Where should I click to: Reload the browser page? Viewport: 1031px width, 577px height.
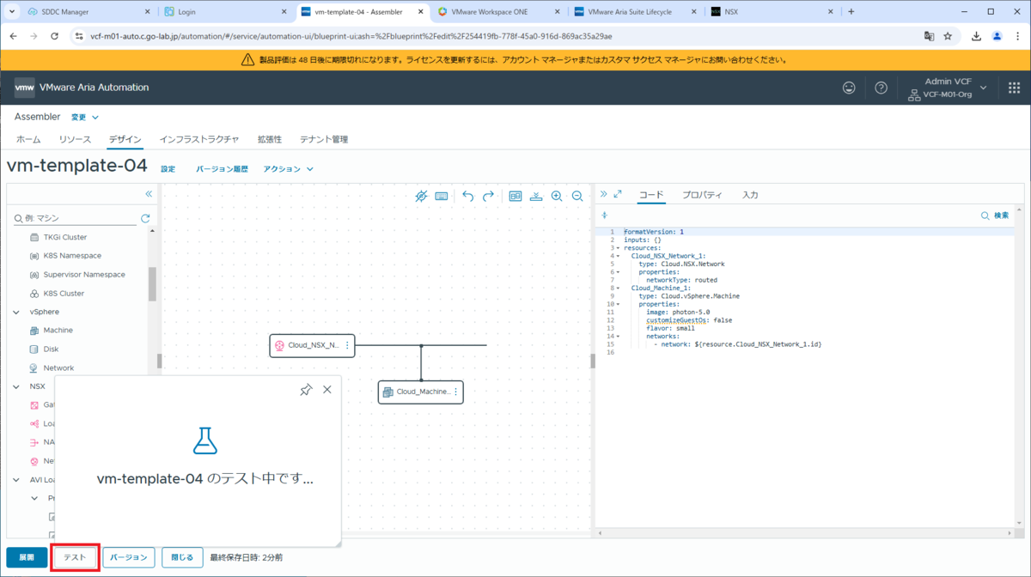pyautogui.click(x=55, y=37)
